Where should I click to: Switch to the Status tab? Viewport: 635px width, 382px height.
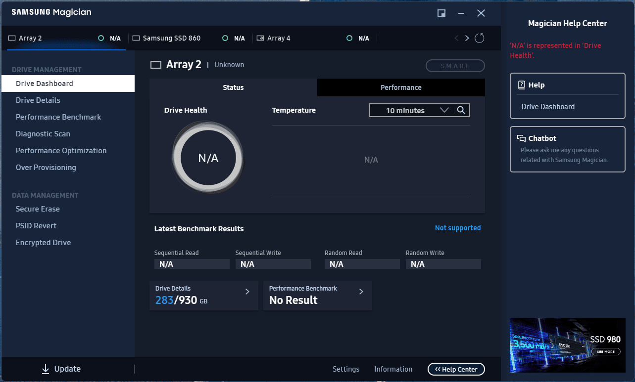pyautogui.click(x=233, y=87)
